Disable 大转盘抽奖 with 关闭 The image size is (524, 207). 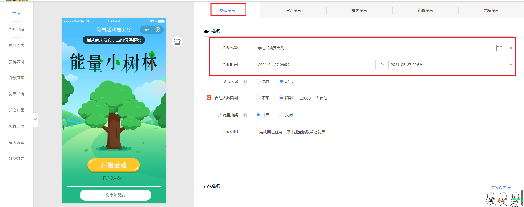tap(281, 115)
